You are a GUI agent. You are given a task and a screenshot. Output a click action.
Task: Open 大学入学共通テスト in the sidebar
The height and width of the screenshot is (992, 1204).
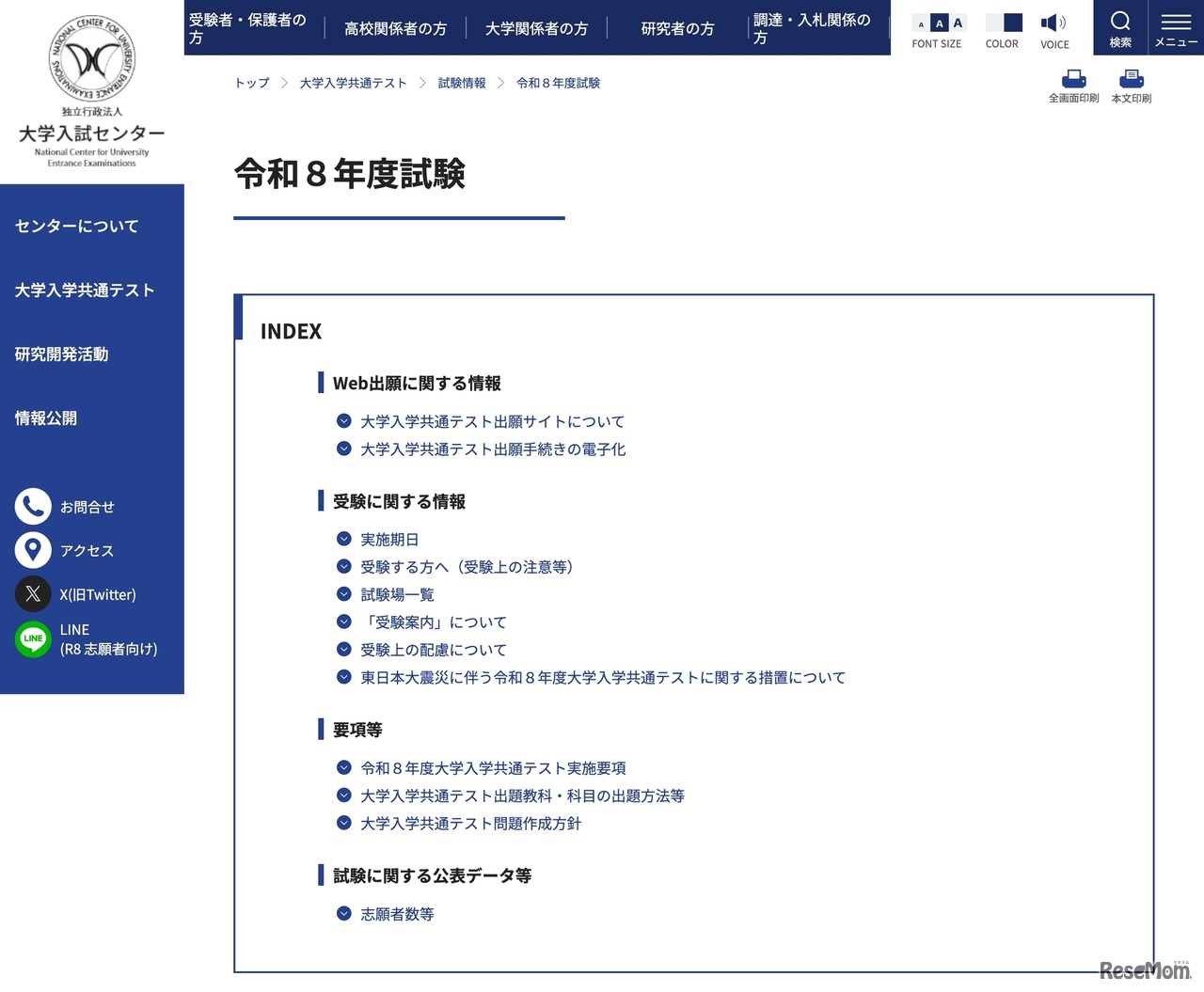click(84, 290)
